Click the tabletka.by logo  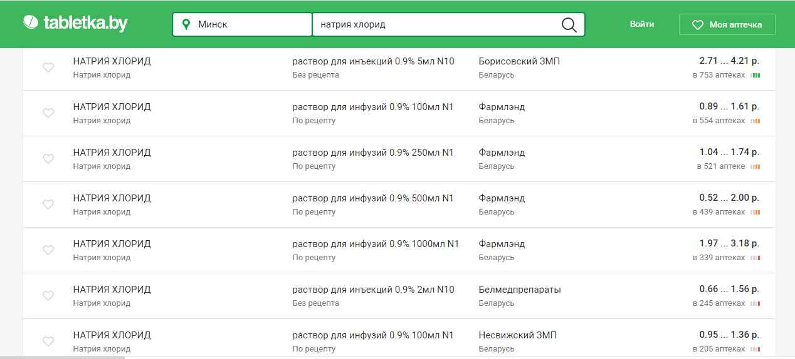[75, 24]
